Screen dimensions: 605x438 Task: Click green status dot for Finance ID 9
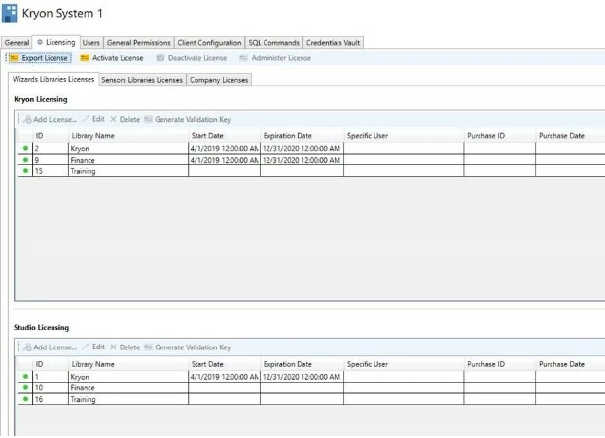(x=25, y=160)
